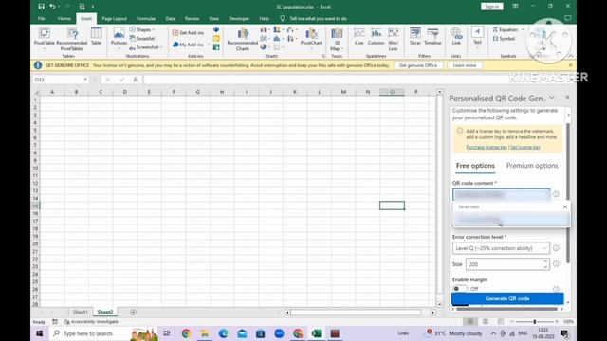Insert a Slicer filter

pyautogui.click(x=415, y=37)
